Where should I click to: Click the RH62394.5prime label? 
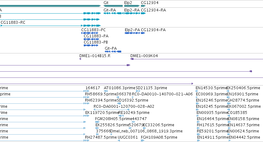coord(101,100)
